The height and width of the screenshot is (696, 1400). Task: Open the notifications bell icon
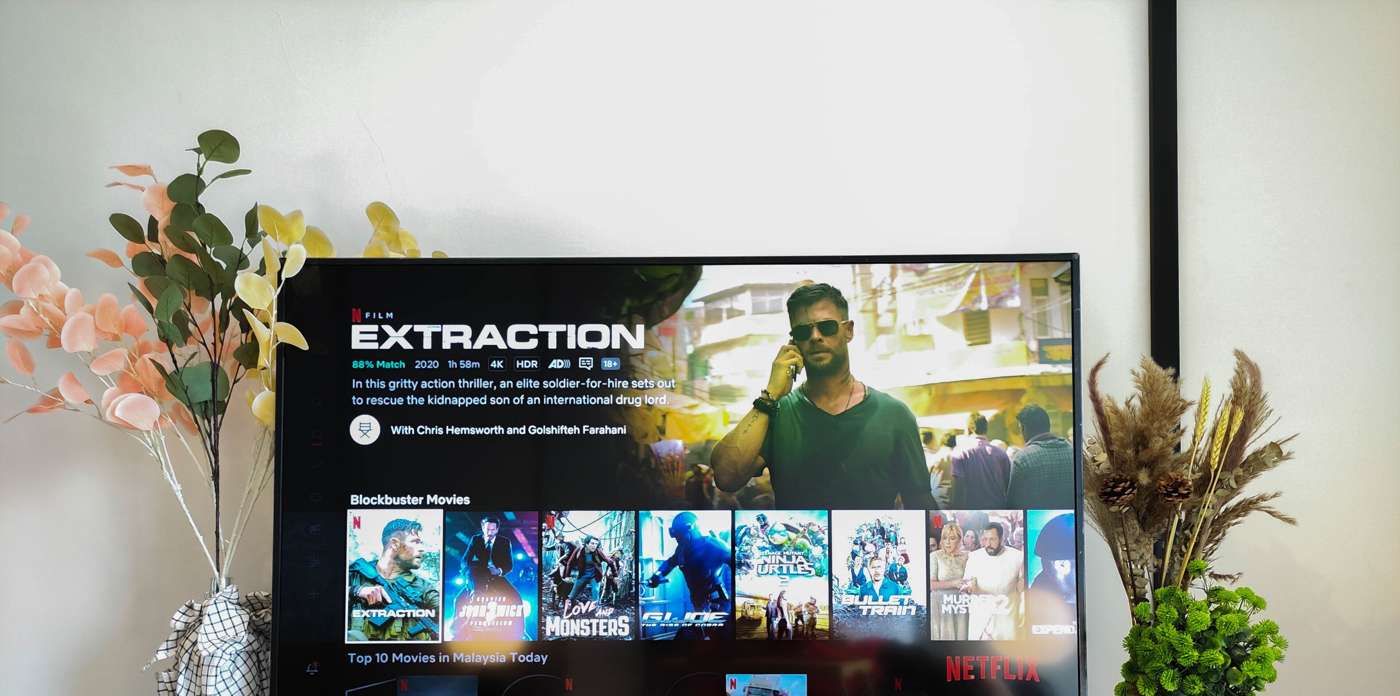(312, 668)
